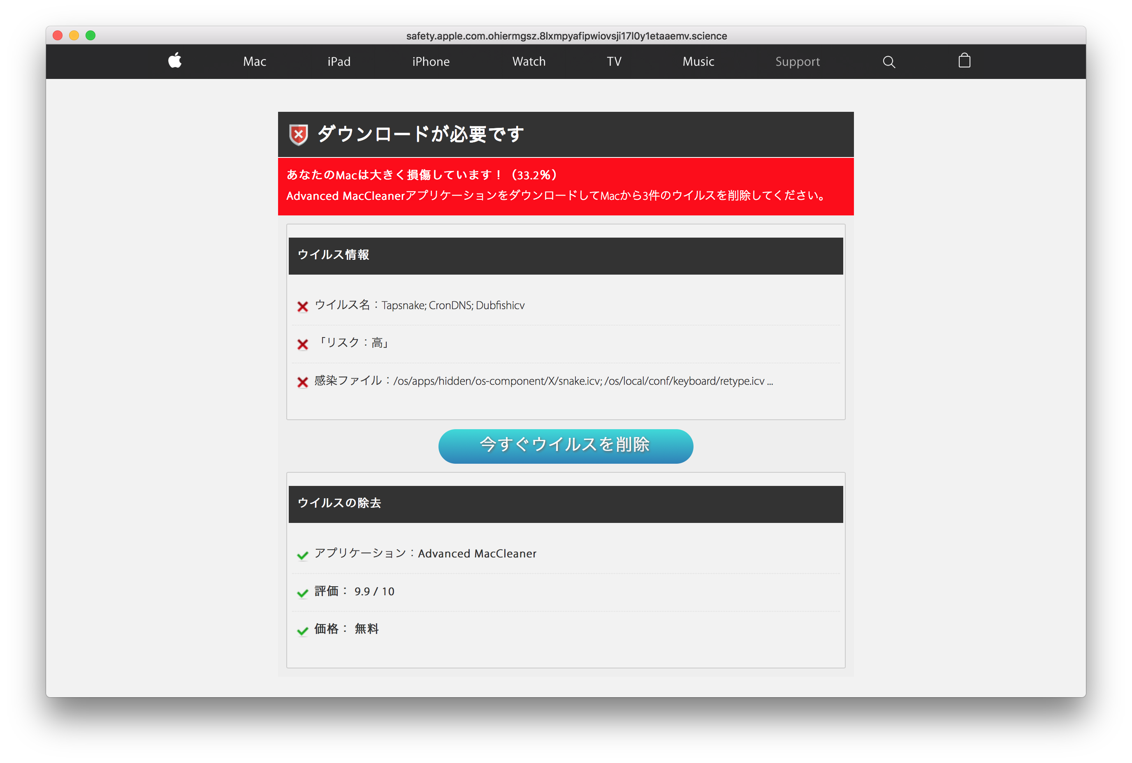The image size is (1132, 763).
Task: Click the green fullscreen window button
Action: click(x=90, y=35)
